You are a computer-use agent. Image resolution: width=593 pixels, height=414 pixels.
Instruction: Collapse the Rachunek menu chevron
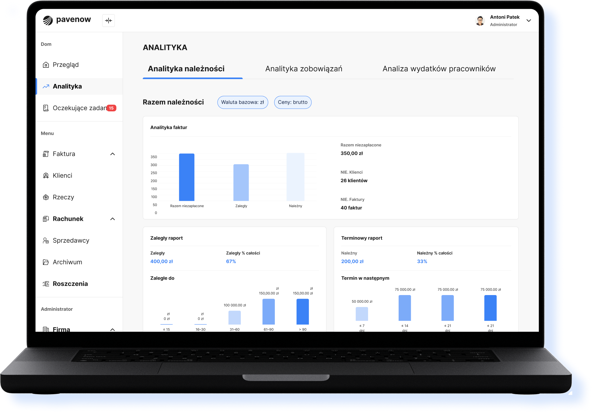[112, 219]
